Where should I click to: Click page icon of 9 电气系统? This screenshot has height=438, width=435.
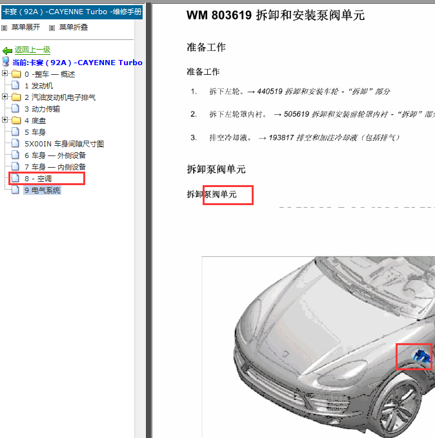[x=15, y=190]
